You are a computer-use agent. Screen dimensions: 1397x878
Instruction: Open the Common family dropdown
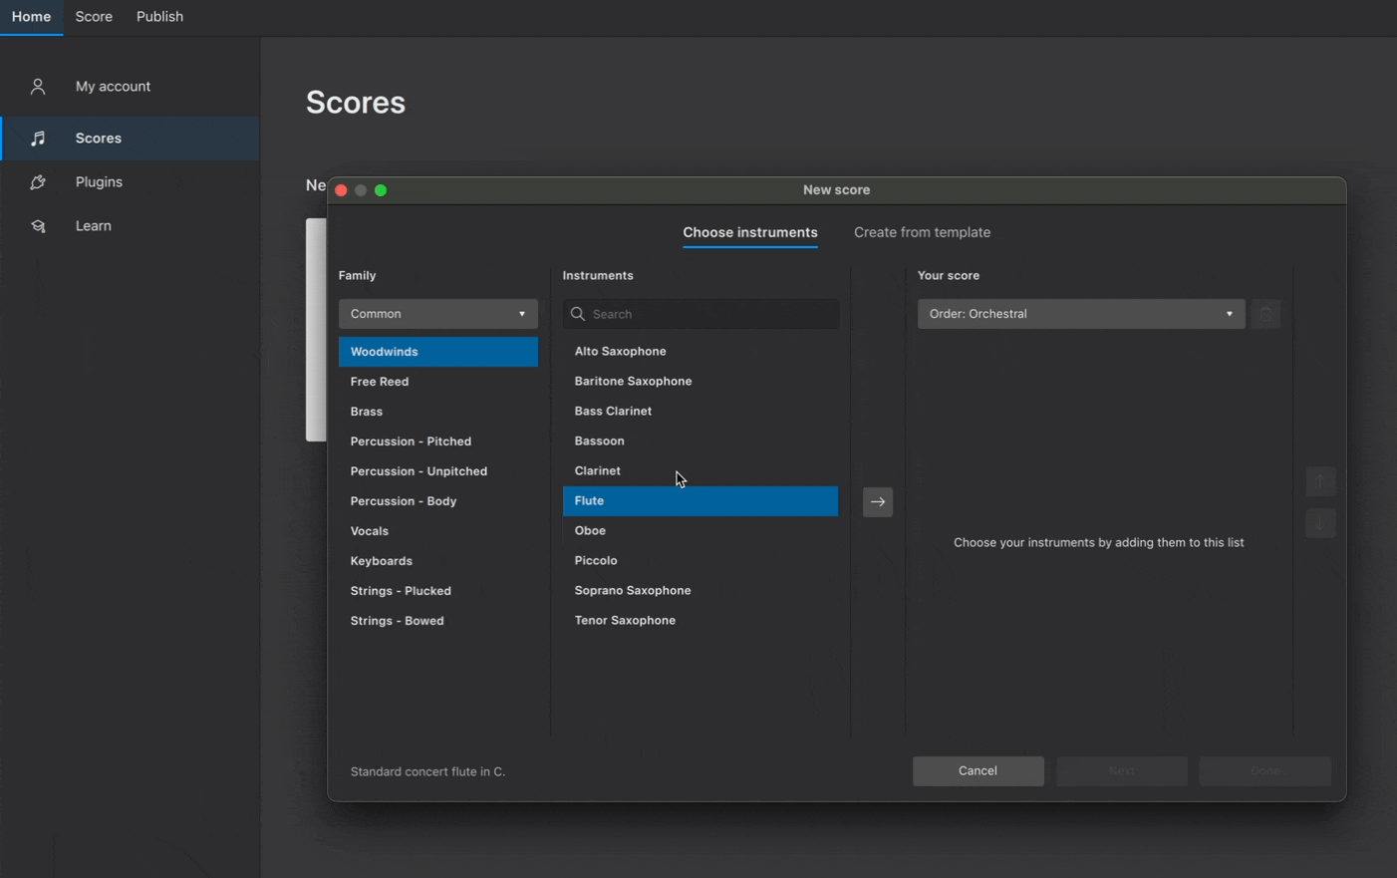pyautogui.click(x=437, y=314)
